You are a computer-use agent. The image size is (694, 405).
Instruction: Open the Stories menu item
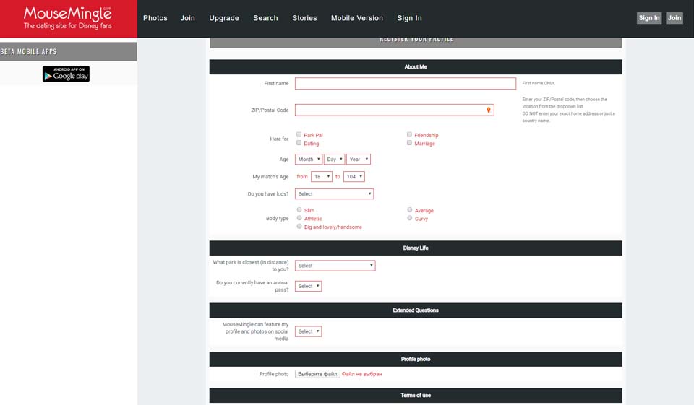tap(304, 18)
